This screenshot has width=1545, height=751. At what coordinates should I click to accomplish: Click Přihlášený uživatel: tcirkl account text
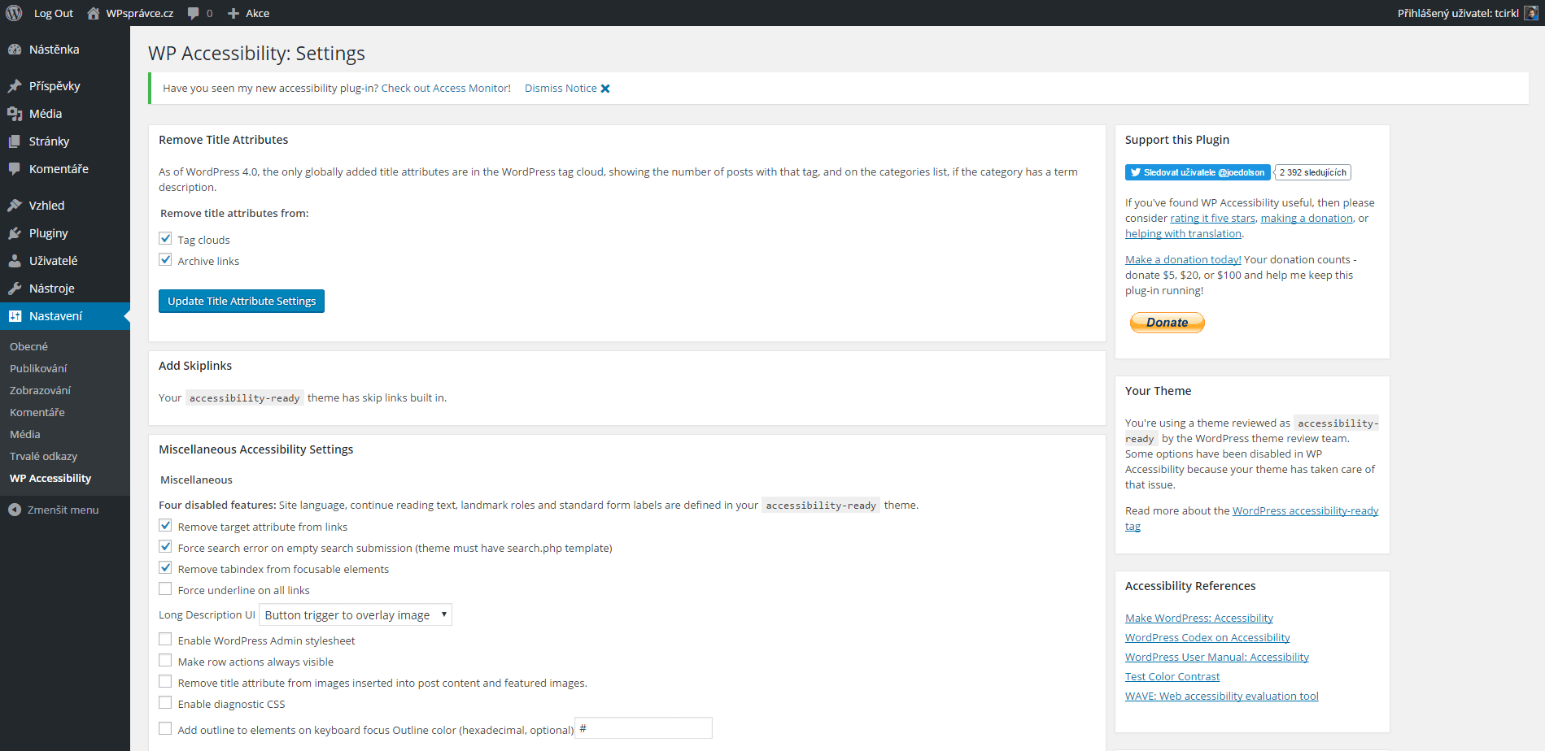click(x=1458, y=13)
